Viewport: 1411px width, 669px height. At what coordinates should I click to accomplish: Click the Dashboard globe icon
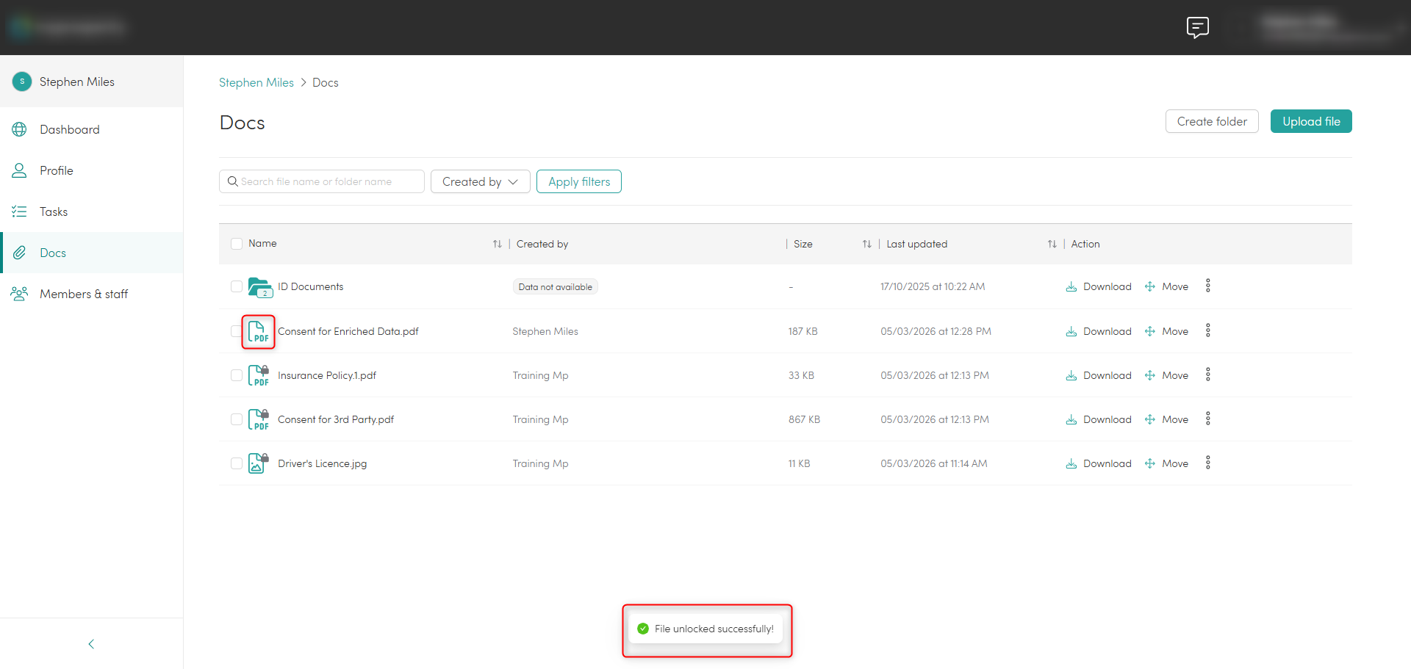tap(20, 129)
